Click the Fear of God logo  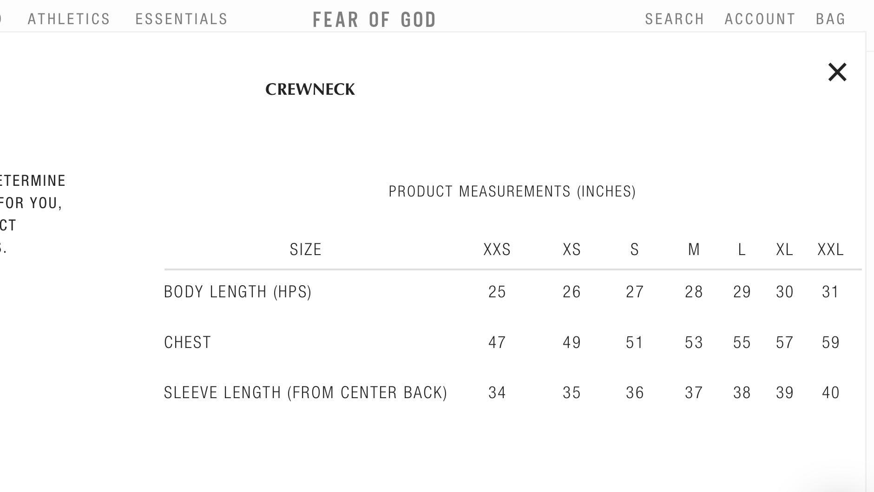[375, 20]
